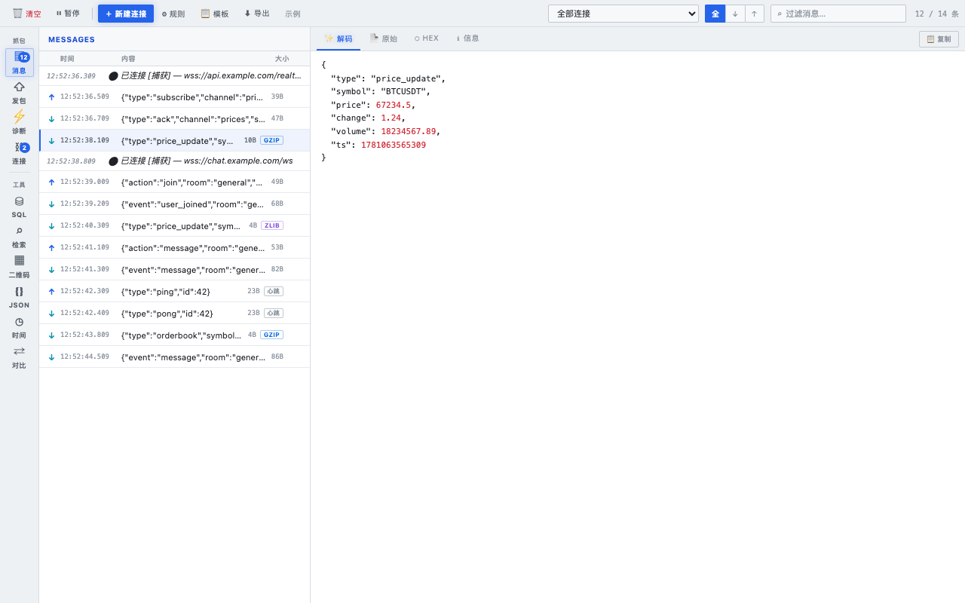Click the incoming arrow on ack row
965x603 pixels.
coord(51,119)
